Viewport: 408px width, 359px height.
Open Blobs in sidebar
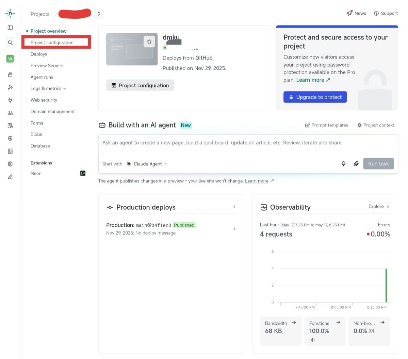point(36,134)
